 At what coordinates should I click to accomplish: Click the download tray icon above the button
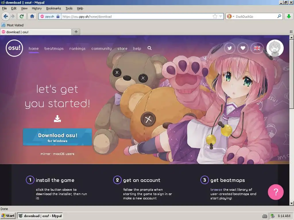(57, 119)
